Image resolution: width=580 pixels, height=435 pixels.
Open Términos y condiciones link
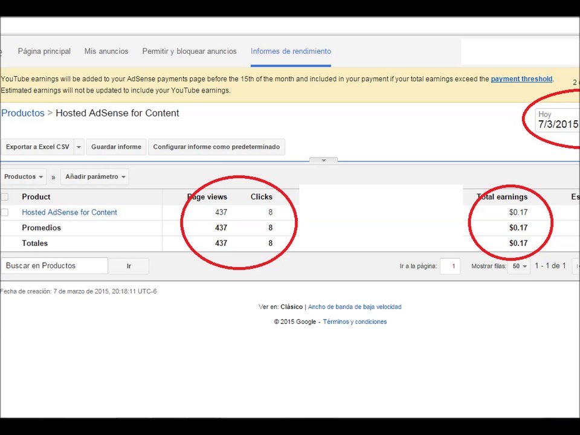(355, 322)
